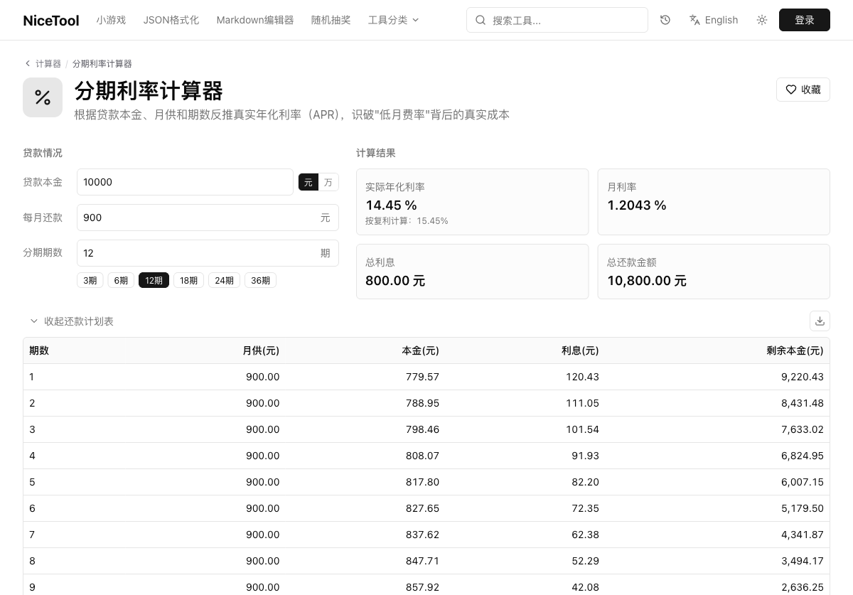
Task: Open the Markdown编辑器 nav item
Action: [255, 20]
